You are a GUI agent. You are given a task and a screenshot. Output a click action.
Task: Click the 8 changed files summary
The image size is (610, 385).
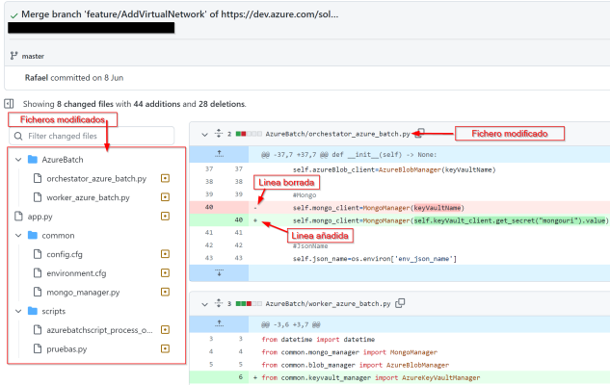point(85,104)
